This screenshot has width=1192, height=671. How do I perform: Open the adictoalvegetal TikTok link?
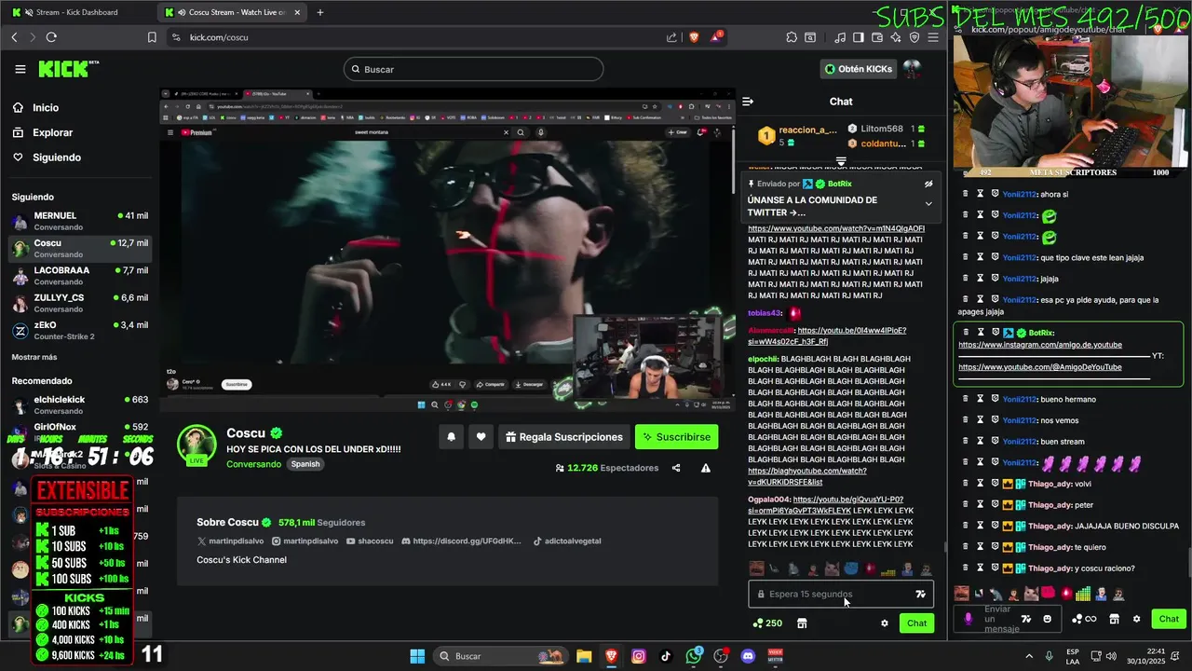[567, 541]
